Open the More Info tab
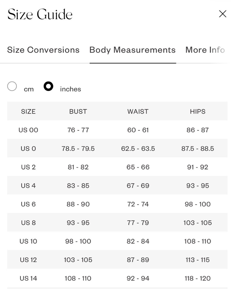The image size is (231, 289). click(x=205, y=50)
